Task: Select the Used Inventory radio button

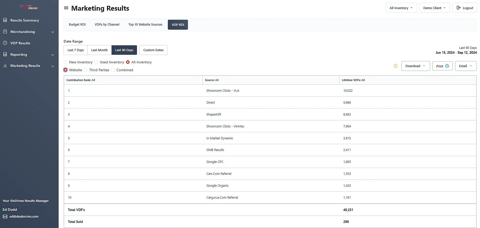Action: pyautogui.click(x=96, y=62)
